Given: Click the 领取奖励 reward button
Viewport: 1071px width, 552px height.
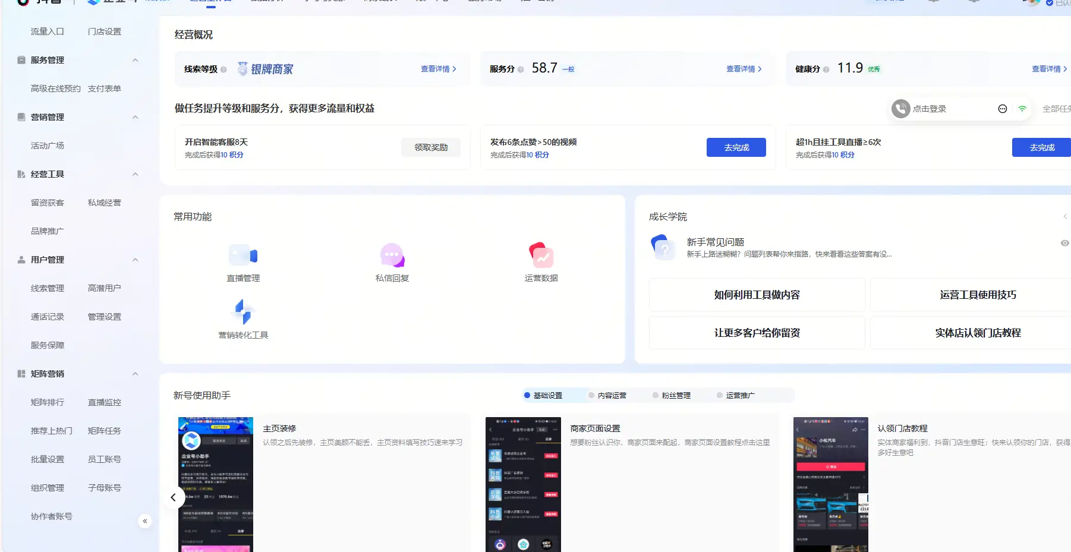Looking at the screenshot, I should pos(430,147).
